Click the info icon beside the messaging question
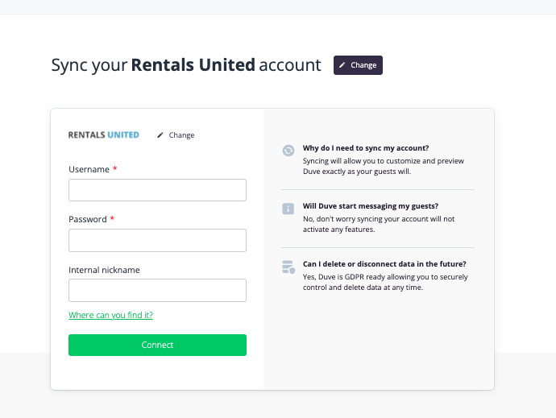This screenshot has width=556, height=418. [x=288, y=209]
